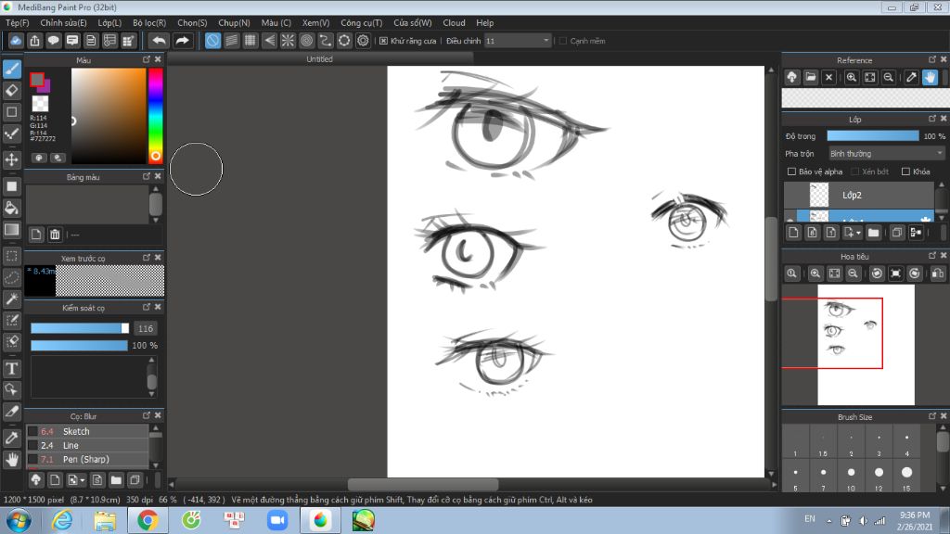The width and height of the screenshot is (950, 534).
Task: Open a file in the Reference panel
Action: [811, 78]
